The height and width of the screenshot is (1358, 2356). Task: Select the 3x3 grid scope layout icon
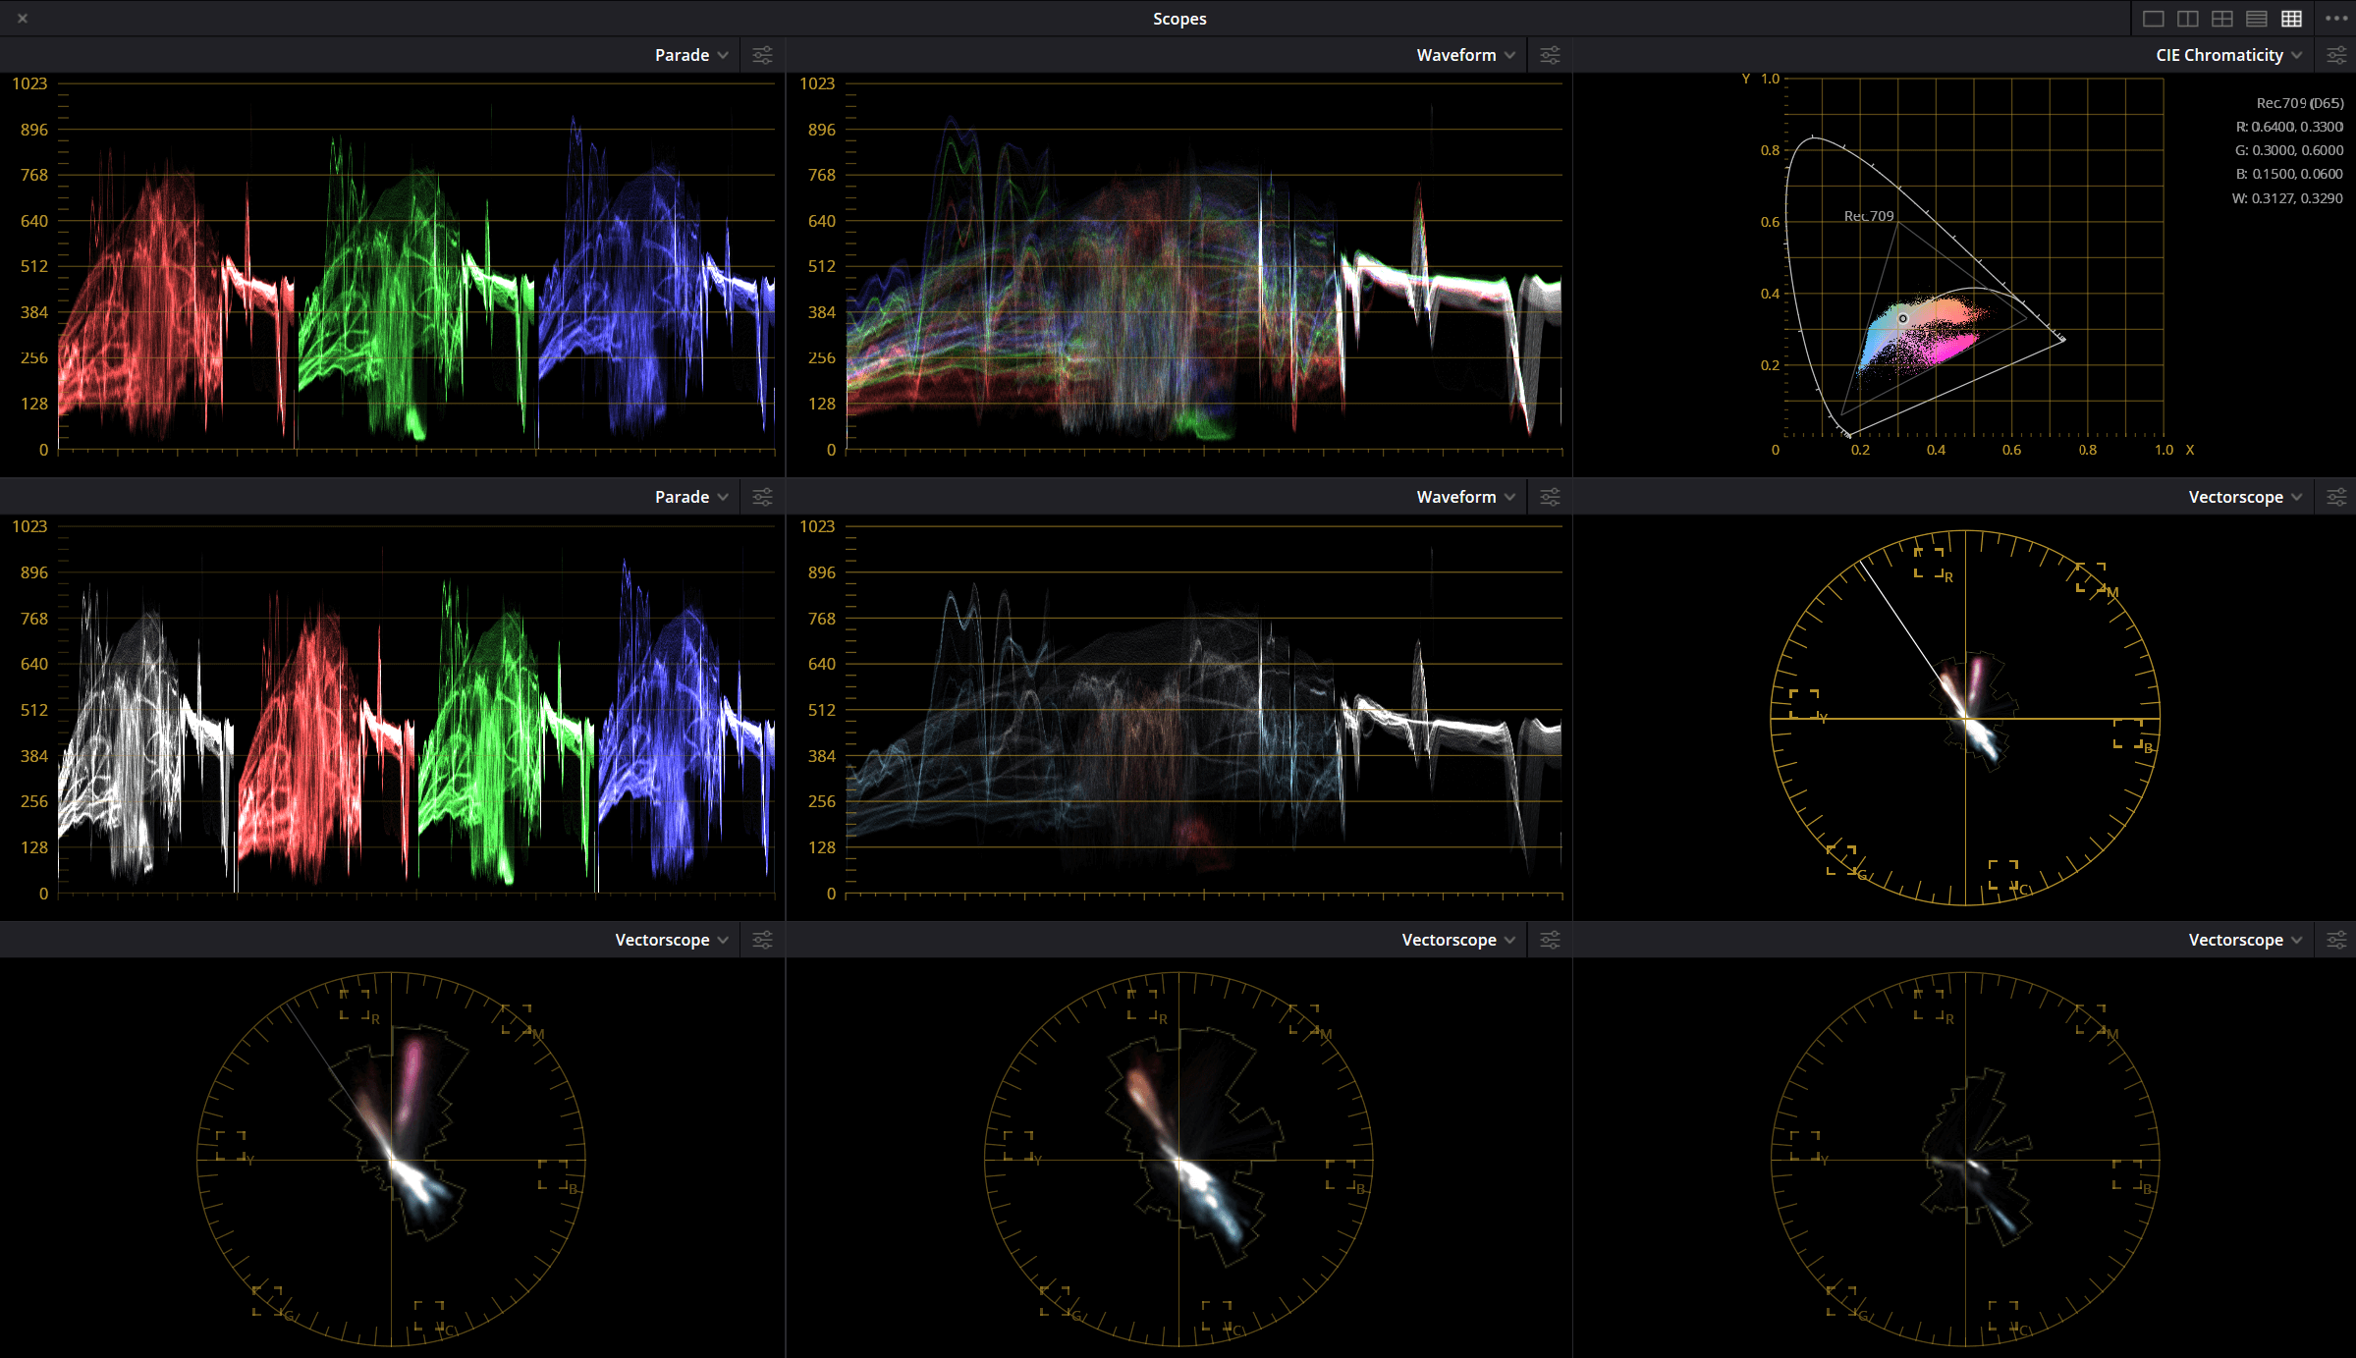coord(2290,18)
